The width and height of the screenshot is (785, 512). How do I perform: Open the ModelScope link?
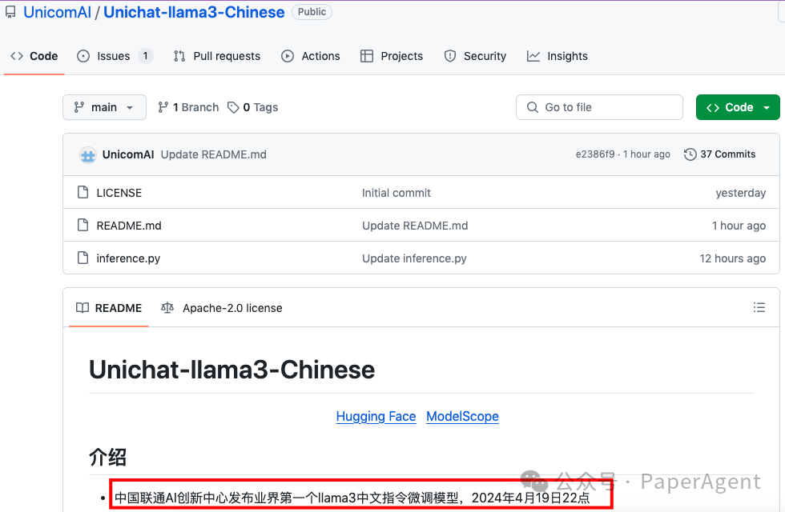coord(463,416)
